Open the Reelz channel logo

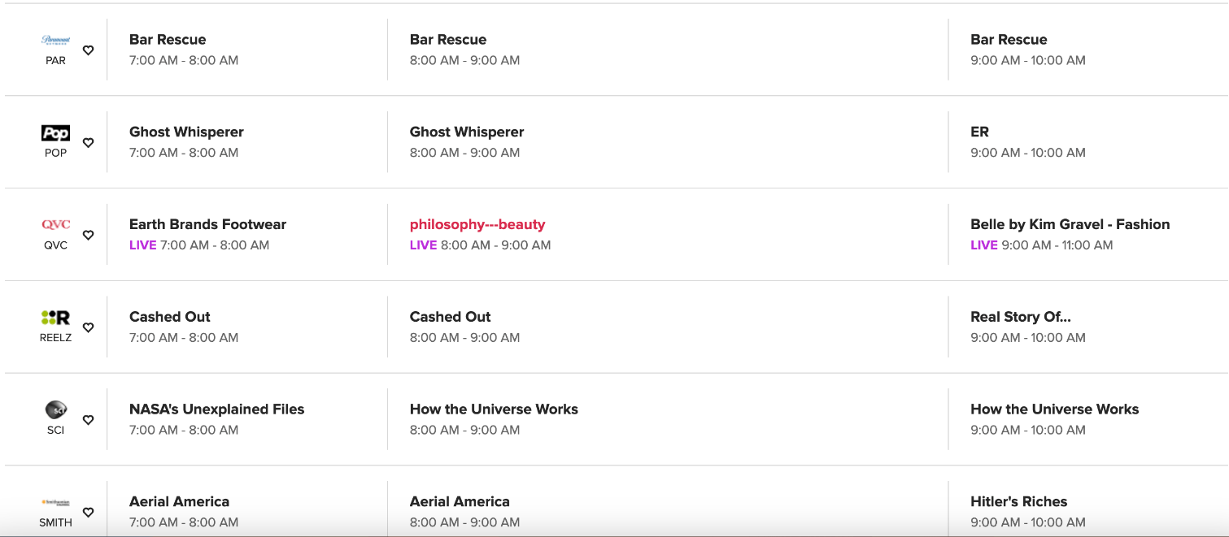55,318
